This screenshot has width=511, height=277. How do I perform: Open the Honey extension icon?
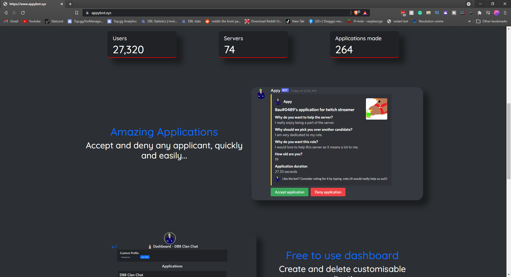pos(411,13)
